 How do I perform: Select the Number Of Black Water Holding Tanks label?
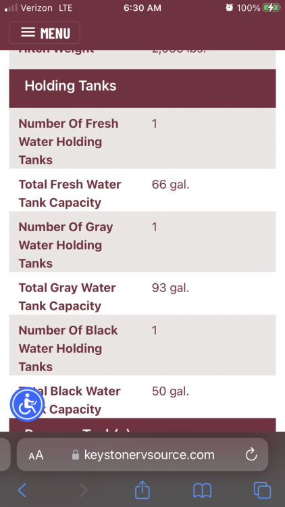(68, 348)
